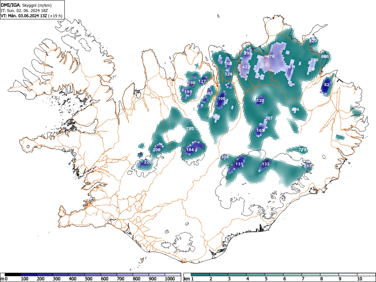Image resolution: width=376 pixels, height=282 pixels.
Task: Click the 'km 1' label on the legend
Action: pos(189,279)
